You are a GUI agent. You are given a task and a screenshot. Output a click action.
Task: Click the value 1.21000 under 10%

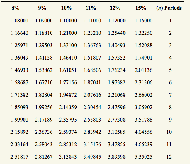[68, 33]
